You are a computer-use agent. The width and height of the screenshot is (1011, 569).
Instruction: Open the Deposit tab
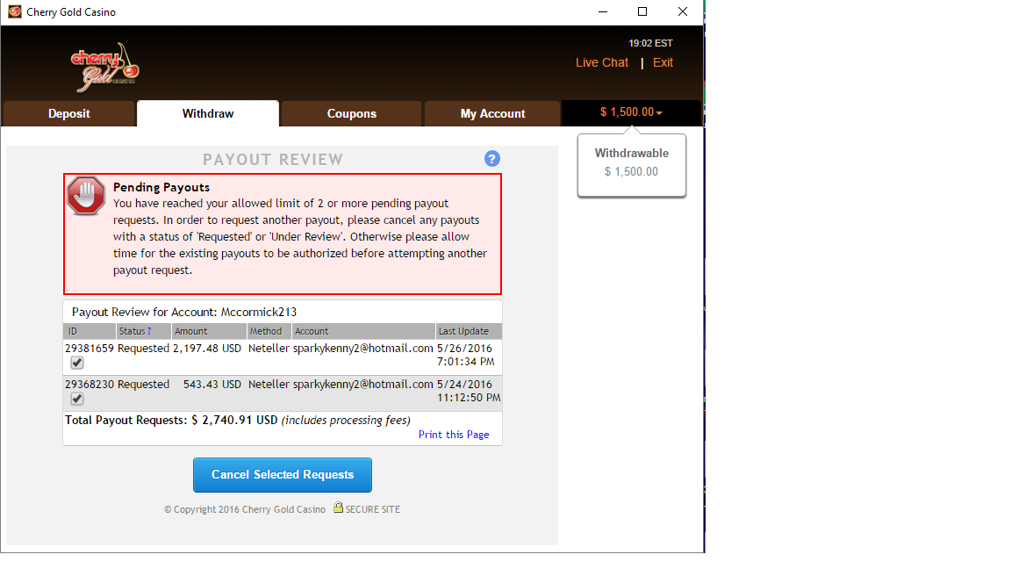tap(69, 113)
